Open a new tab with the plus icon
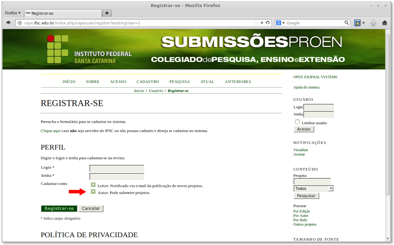The height and width of the screenshot is (245, 394). tap(107, 13)
